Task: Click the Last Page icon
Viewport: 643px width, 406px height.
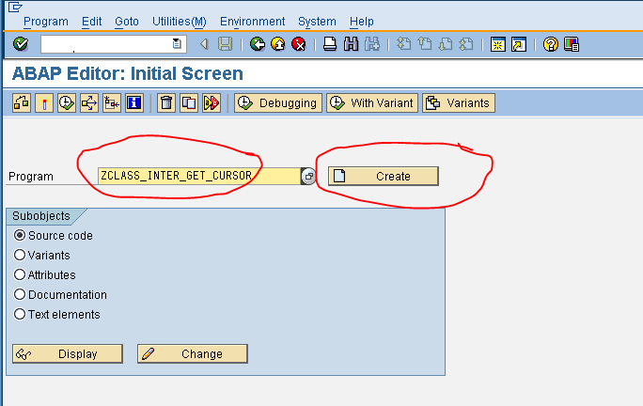Action: click(466, 44)
